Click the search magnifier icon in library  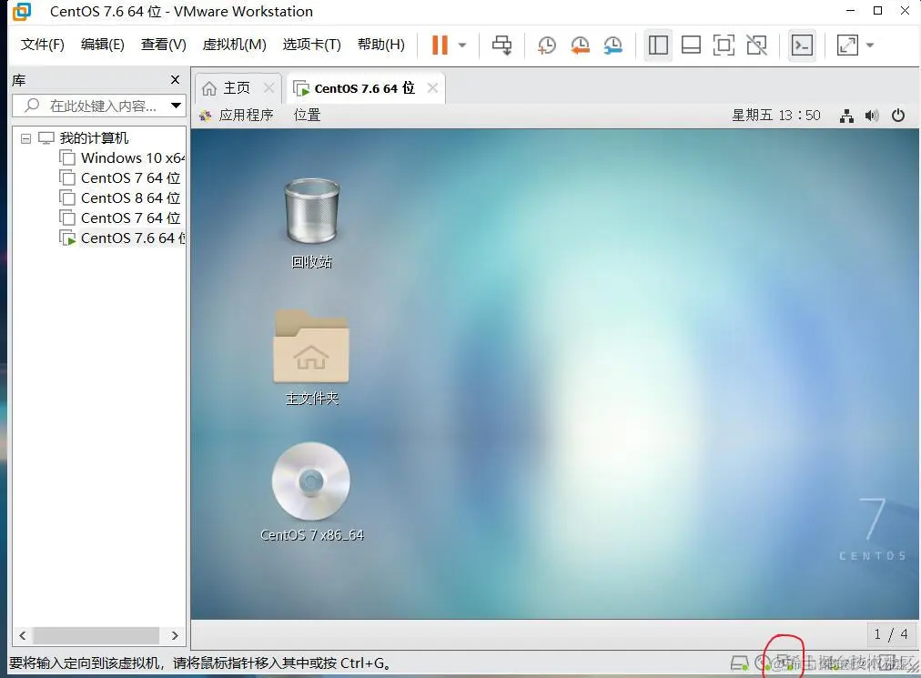[x=32, y=106]
